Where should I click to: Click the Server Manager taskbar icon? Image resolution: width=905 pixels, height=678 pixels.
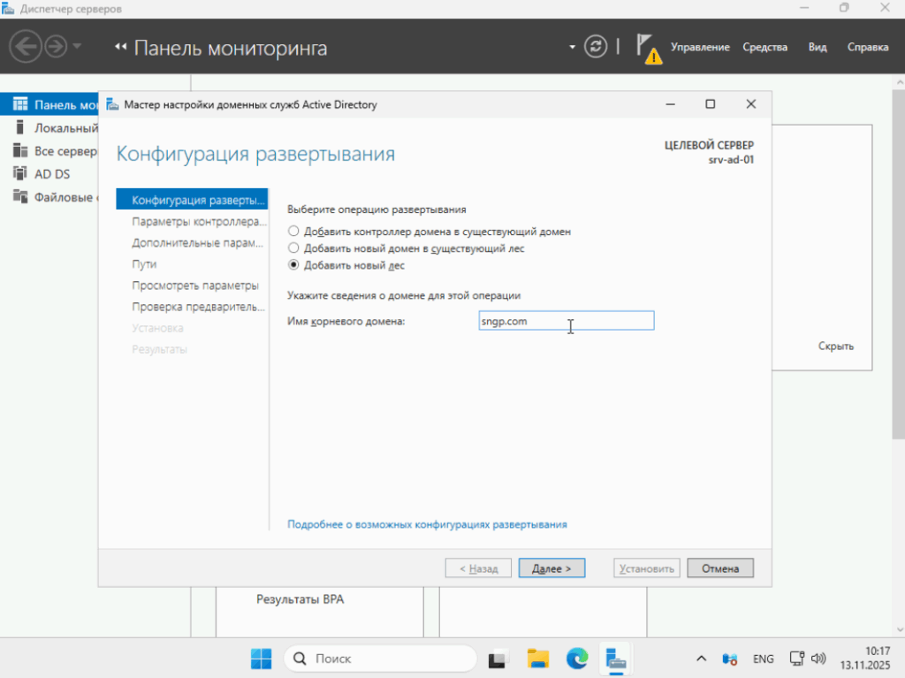616,659
